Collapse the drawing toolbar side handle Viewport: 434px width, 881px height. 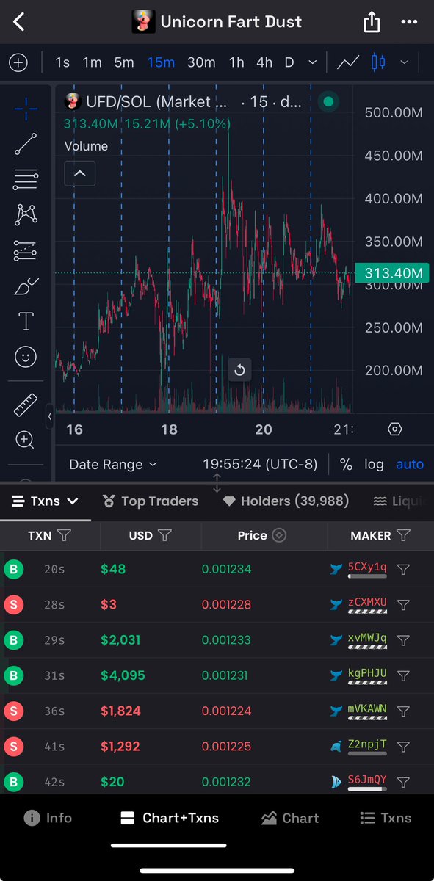pyautogui.click(x=50, y=416)
